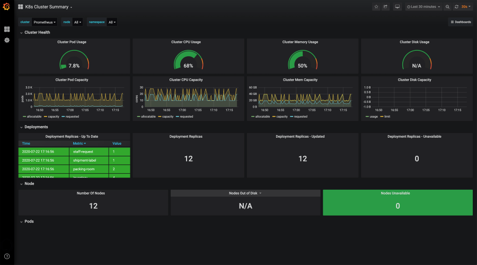477x265 pixels.
Task: Open the cluster Prometheus dropdown
Action: [45, 22]
